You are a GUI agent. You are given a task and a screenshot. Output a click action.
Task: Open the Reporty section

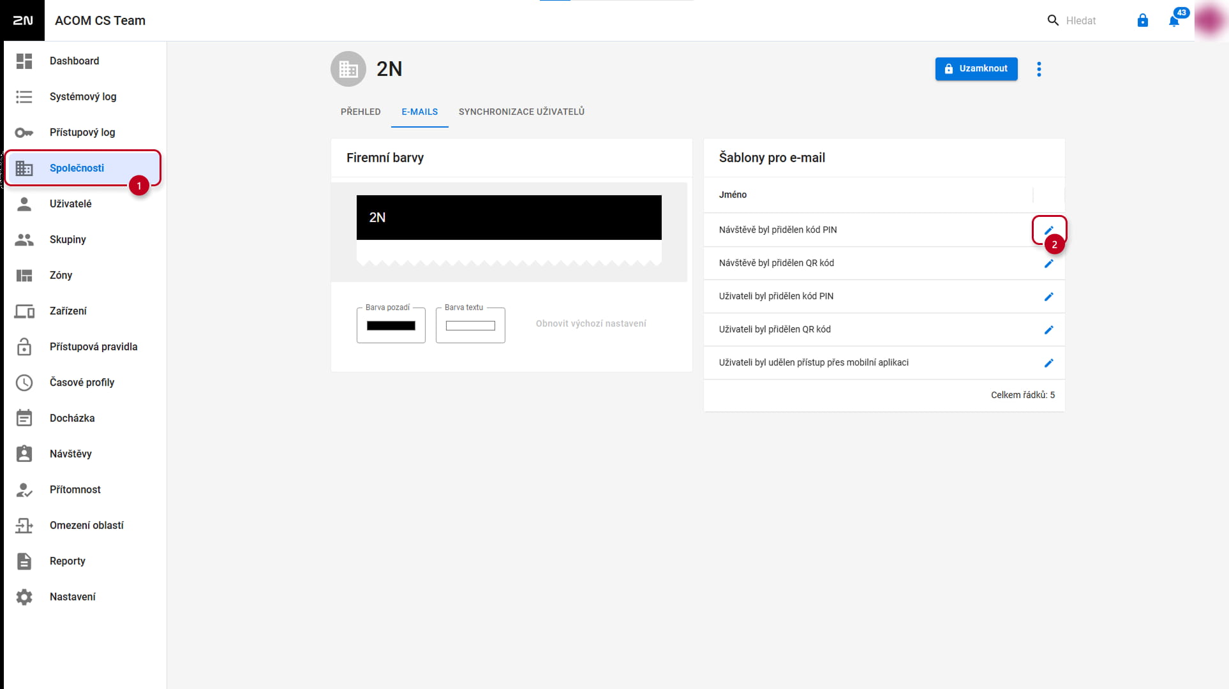(68, 561)
